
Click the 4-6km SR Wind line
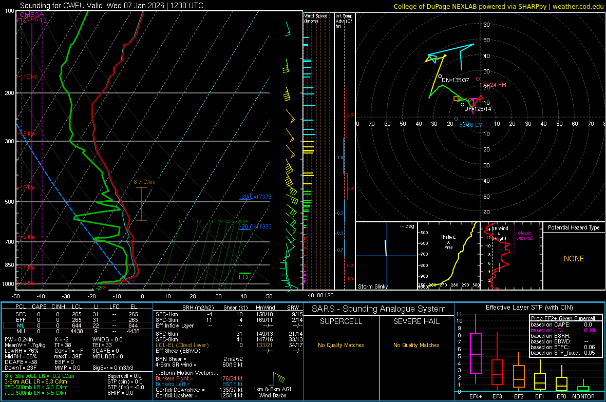coord(199,365)
